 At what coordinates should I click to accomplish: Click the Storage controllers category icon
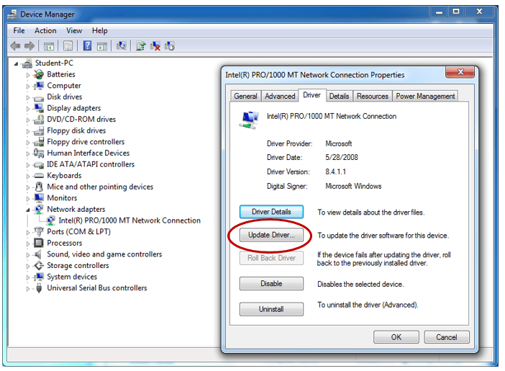click(x=39, y=266)
